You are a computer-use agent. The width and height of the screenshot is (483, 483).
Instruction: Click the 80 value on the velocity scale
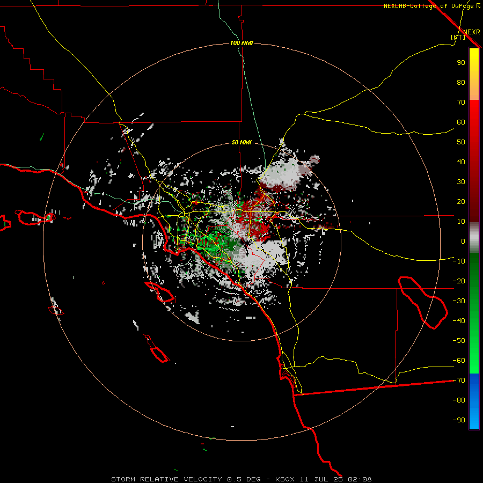click(x=461, y=82)
